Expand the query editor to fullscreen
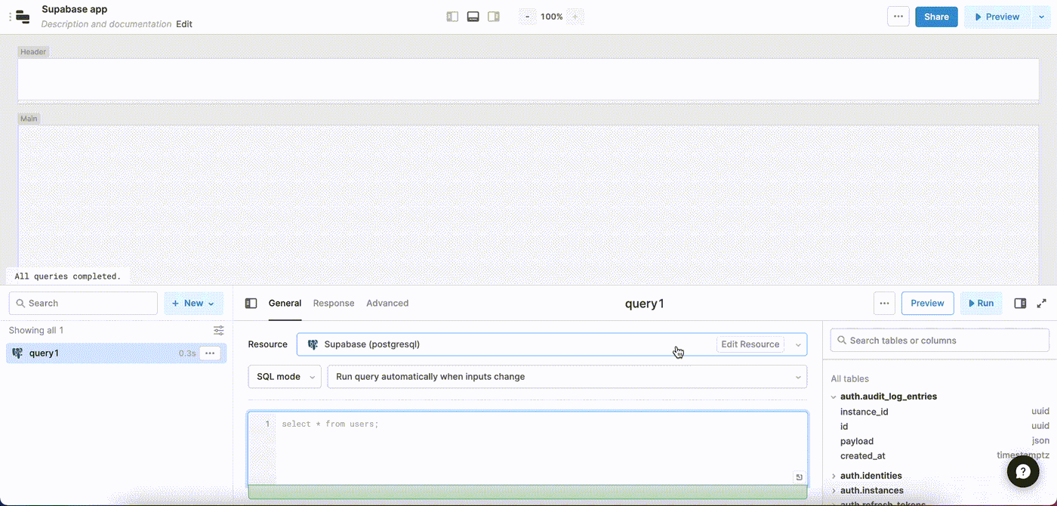Screen dimensions: 1057x506 (x=1042, y=304)
